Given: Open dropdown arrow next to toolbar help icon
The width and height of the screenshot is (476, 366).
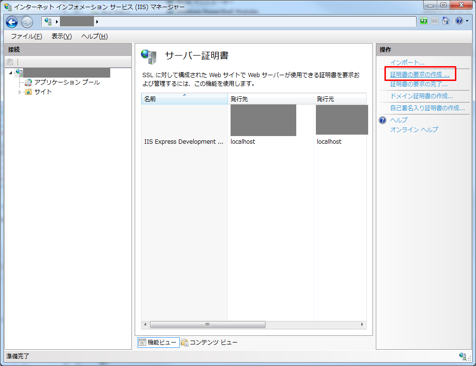Looking at the screenshot, I should click(x=467, y=21).
